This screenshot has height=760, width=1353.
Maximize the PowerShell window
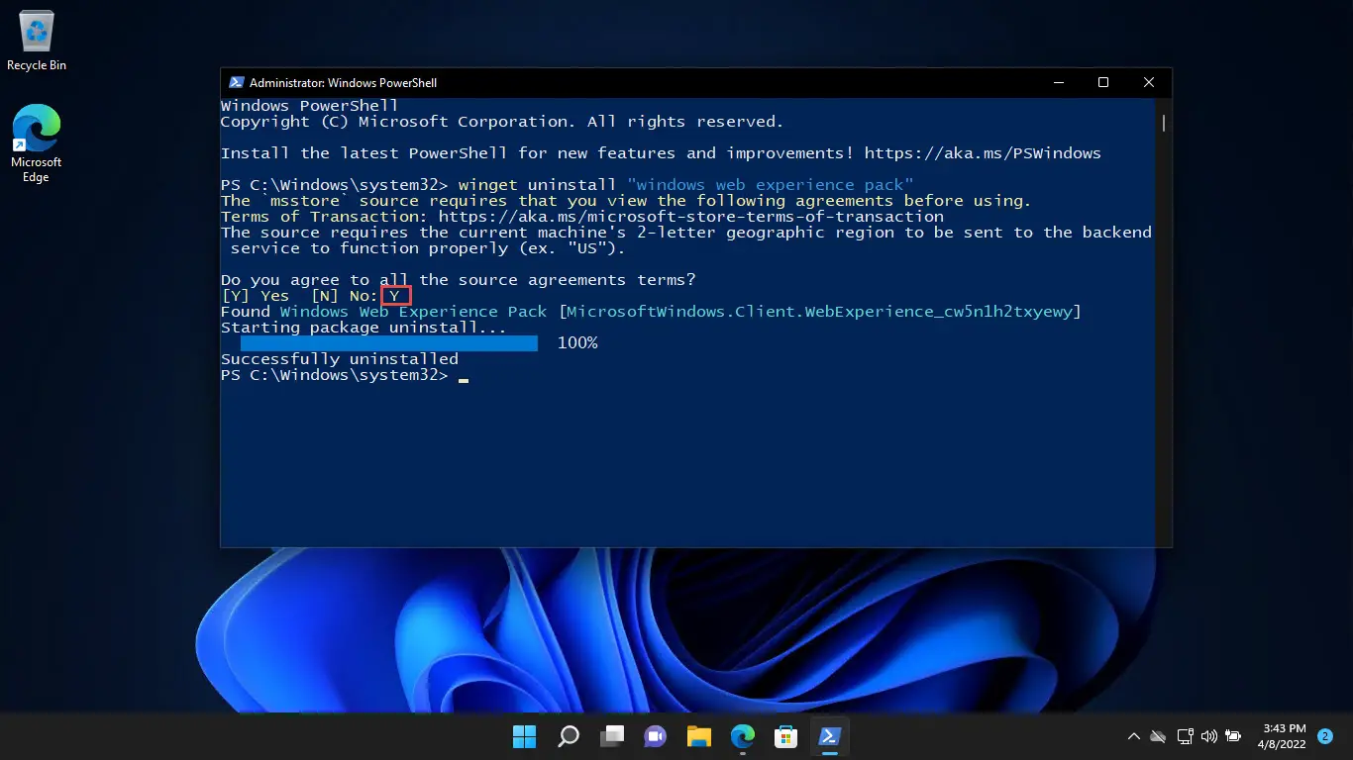(1103, 83)
